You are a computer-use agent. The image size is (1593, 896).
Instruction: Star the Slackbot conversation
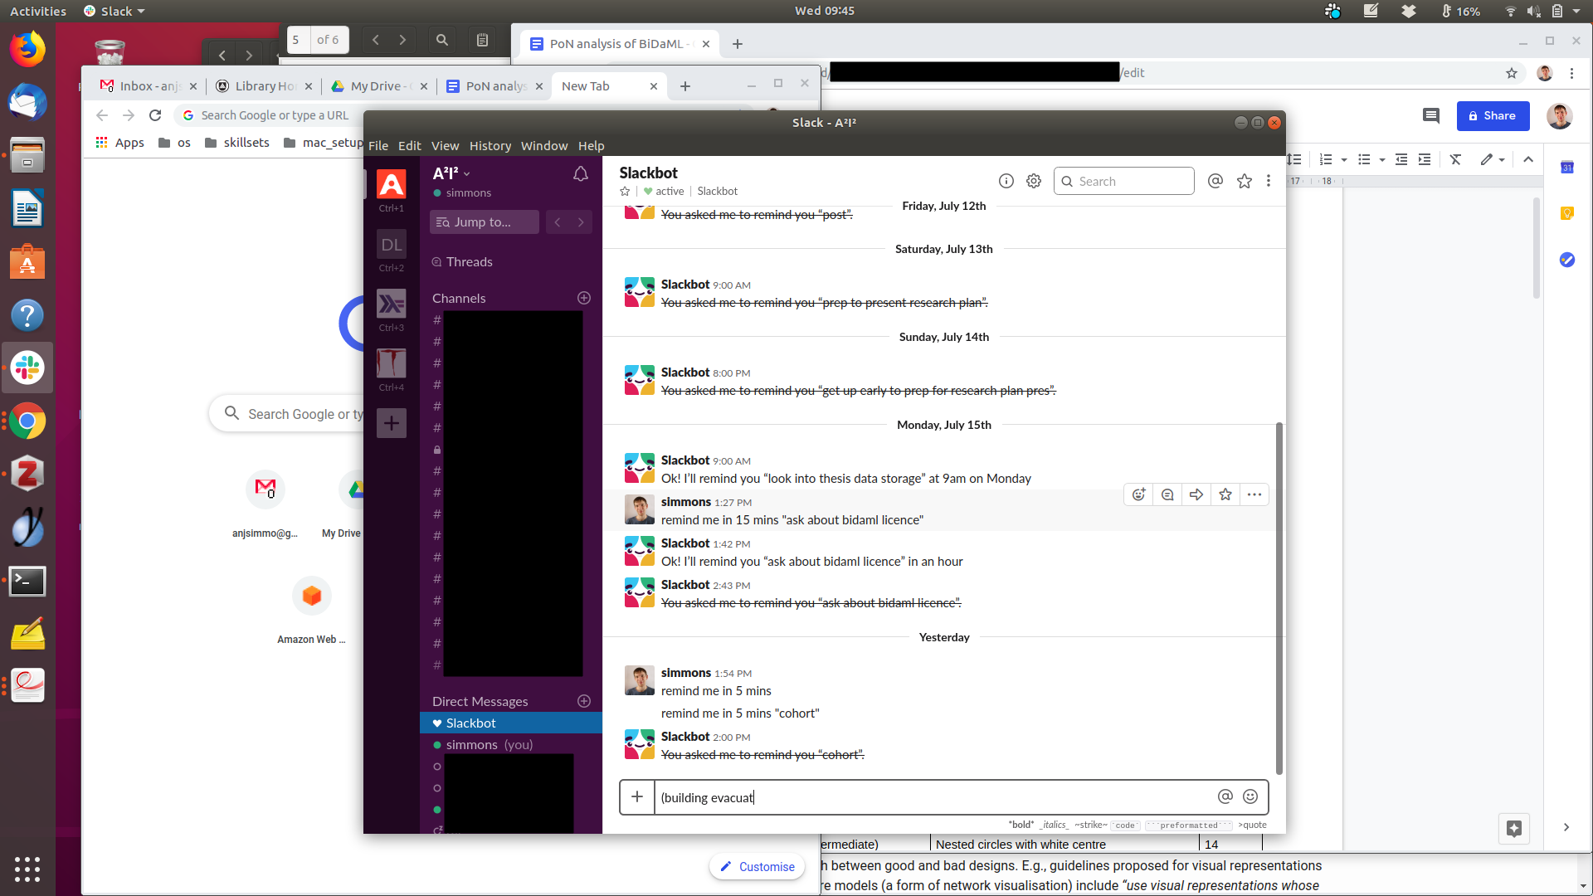625,192
